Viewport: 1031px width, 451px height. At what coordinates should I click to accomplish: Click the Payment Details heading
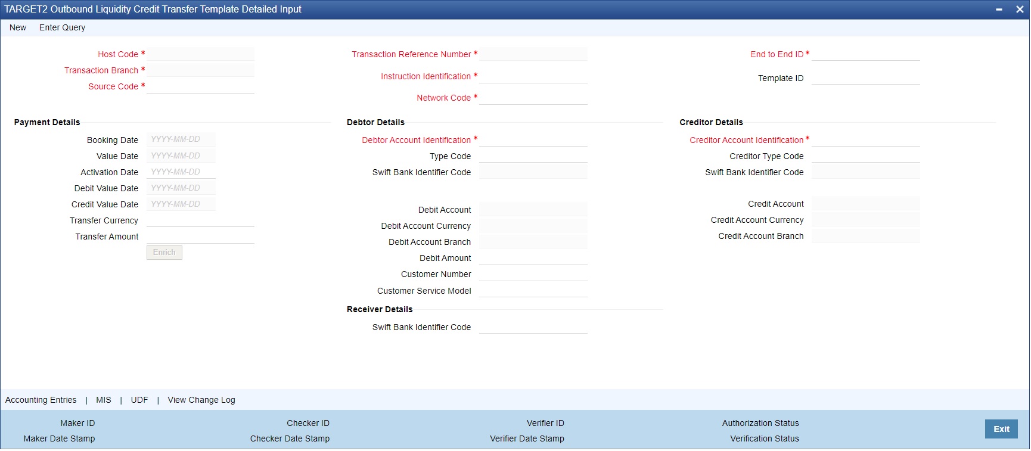pos(47,122)
